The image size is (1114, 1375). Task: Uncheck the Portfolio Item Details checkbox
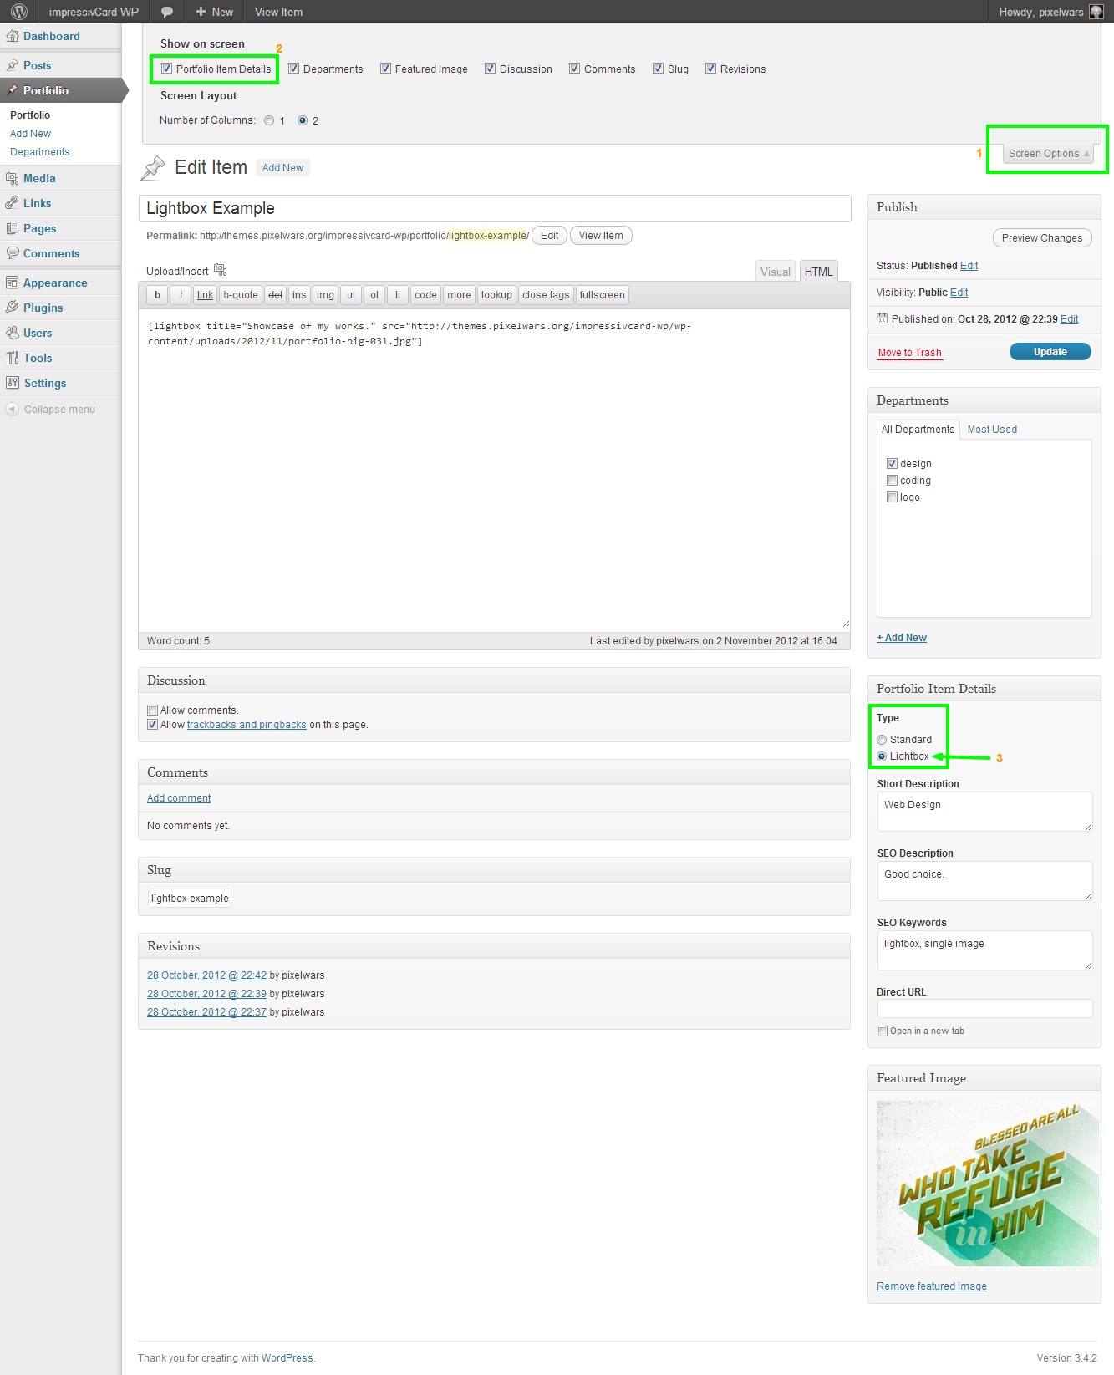tap(167, 69)
